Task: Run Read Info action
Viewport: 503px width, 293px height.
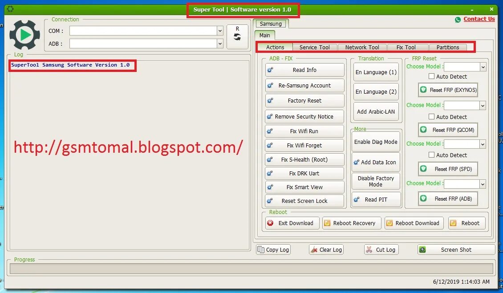Action: (x=304, y=70)
